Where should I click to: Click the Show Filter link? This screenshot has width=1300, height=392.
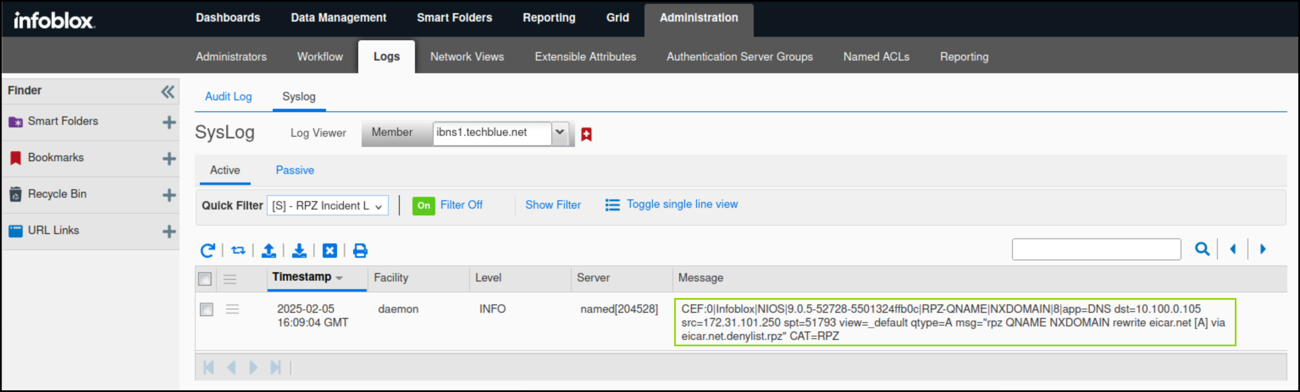pos(553,205)
